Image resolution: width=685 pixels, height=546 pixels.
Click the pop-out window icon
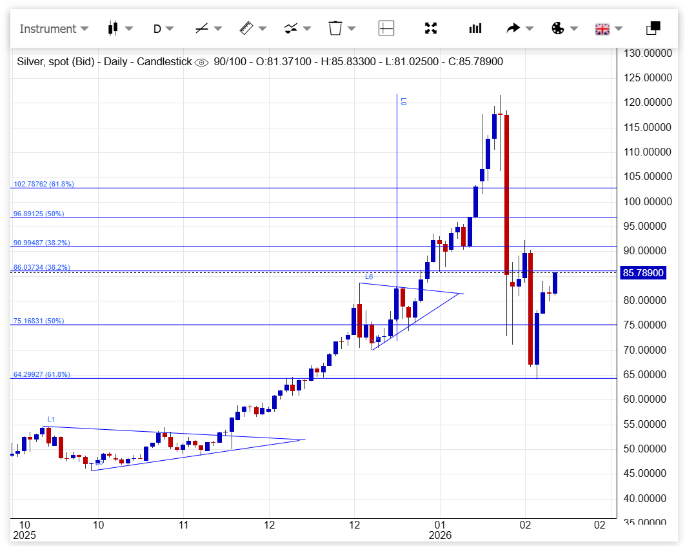pyautogui.click(x=653, y=28)
